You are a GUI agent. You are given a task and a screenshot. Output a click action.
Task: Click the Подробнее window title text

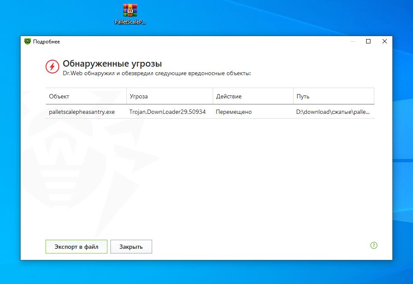46,42
